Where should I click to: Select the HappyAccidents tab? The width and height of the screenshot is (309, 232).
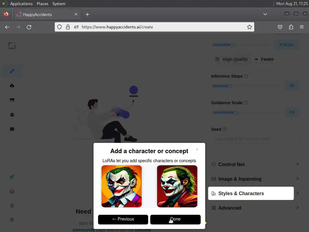(x=47, y=14)
